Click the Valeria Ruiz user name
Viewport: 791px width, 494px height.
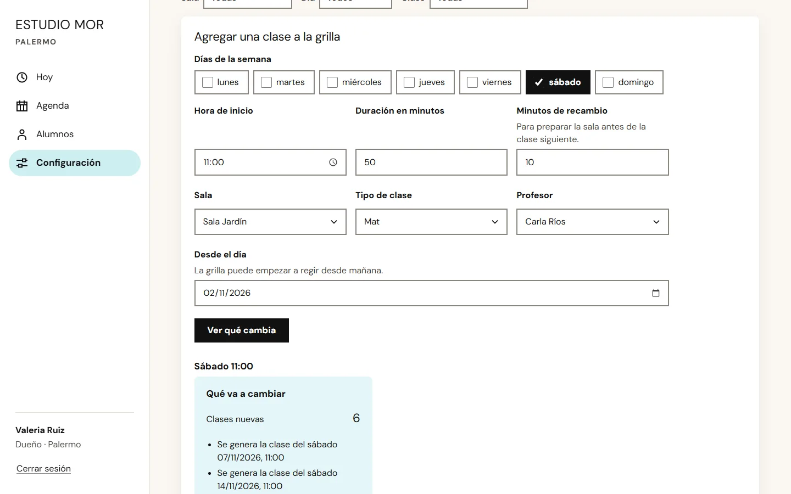click(40, 430)
